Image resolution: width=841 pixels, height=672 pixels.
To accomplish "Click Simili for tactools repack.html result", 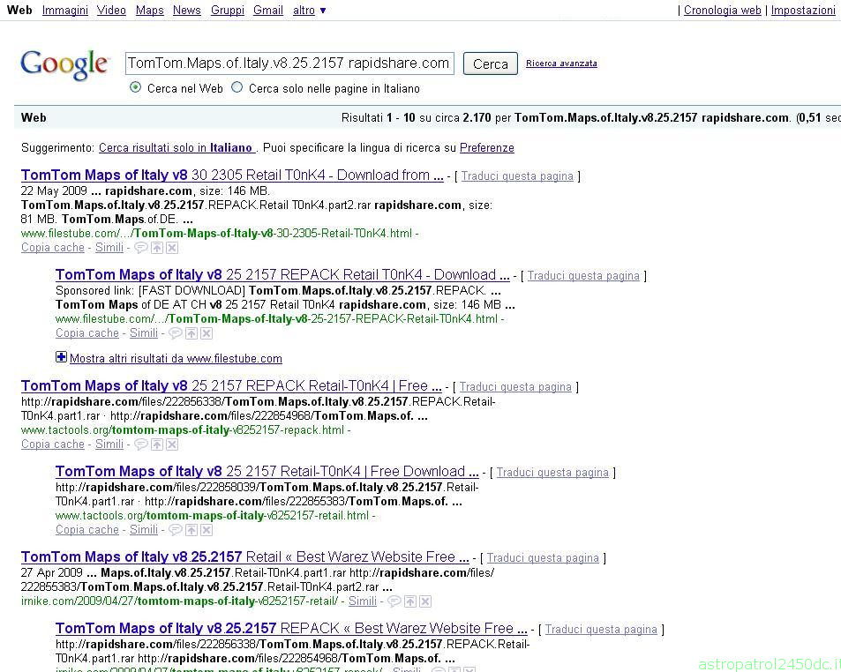I will 109,444.
